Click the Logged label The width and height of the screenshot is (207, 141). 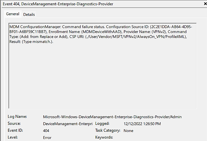coord(102,124)
